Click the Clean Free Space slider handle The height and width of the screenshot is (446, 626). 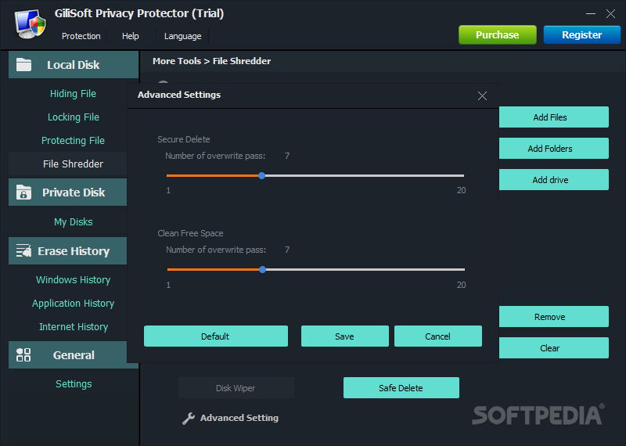(263, 269)
